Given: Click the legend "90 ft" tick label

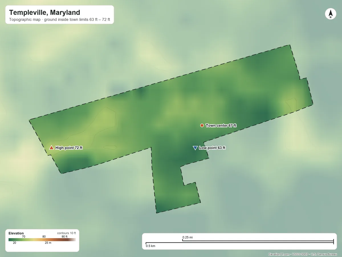Looking at the screenshot, I should [64, 236].
